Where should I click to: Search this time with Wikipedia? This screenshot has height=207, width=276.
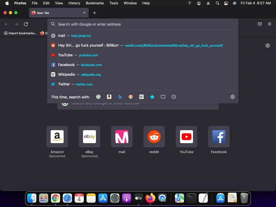(142, 97)
